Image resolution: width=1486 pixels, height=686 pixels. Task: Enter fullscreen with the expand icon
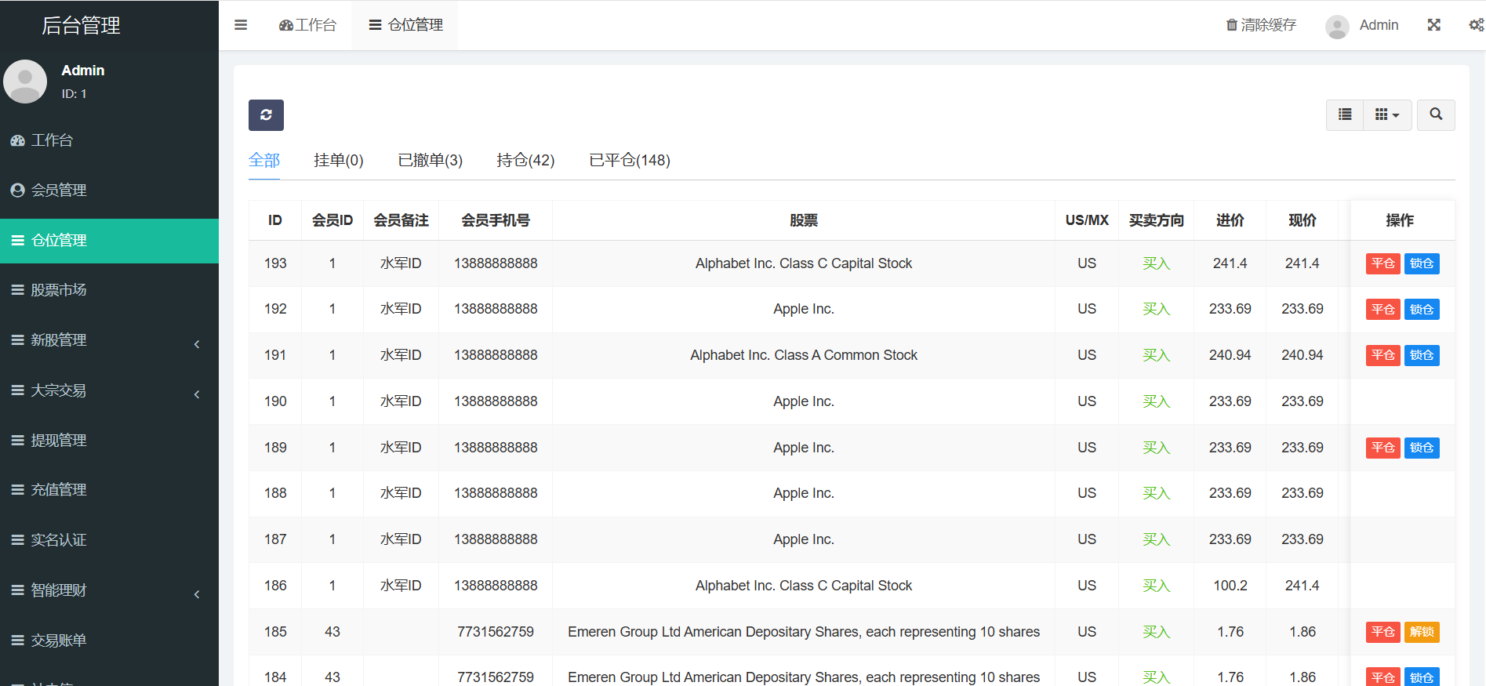[1433, 25]
